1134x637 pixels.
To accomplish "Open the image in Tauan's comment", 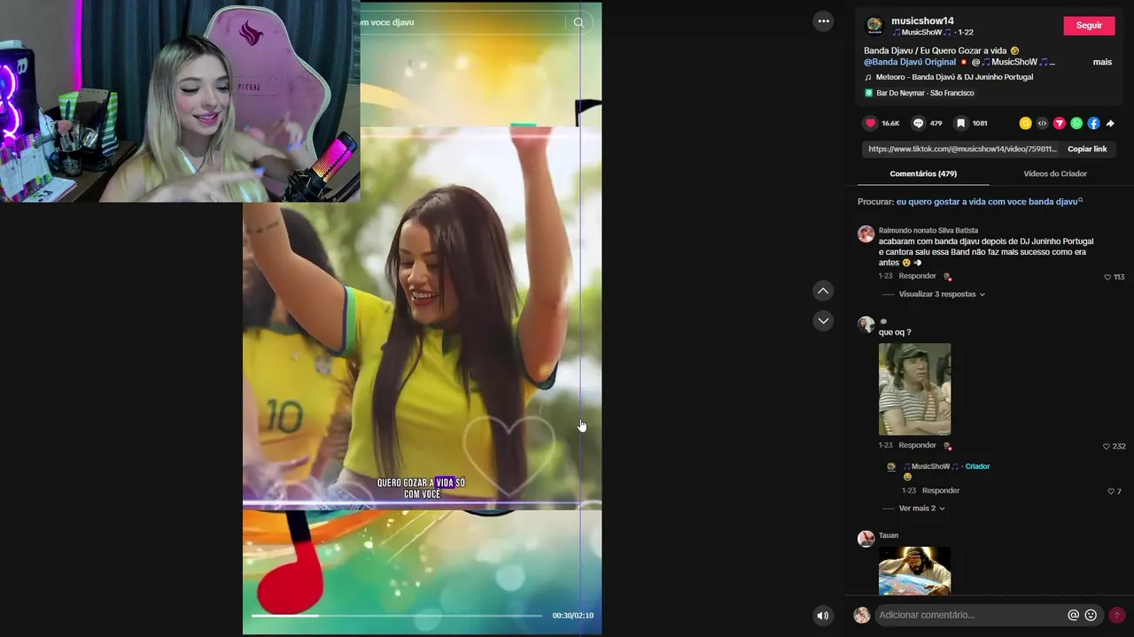I will coord(914,571).
